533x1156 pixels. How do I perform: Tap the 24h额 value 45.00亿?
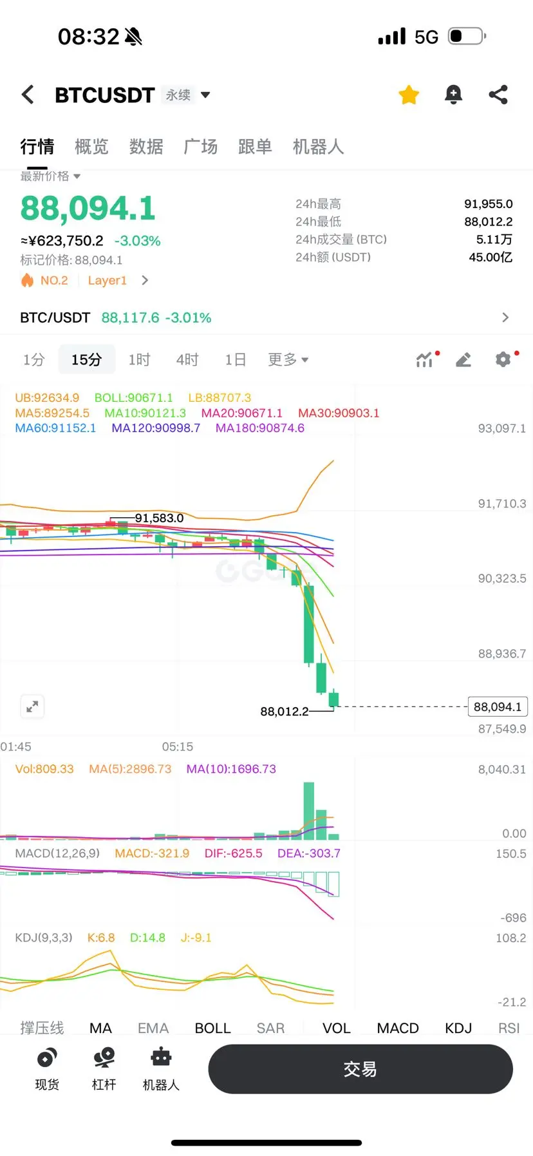click(491, 257)
